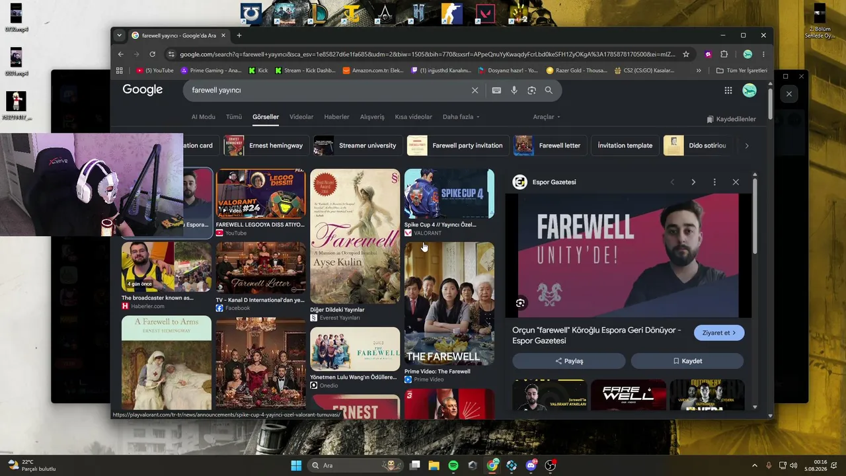Expand the Chrome tab search dropdown

(119, 36)
